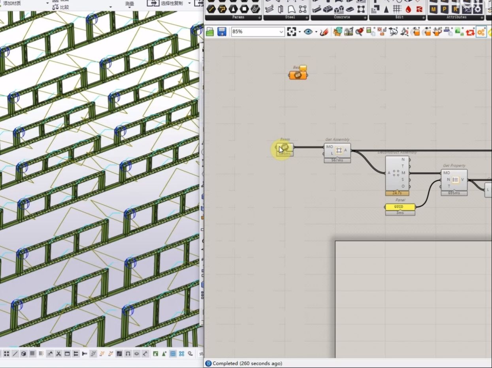Toggle the eye preview icon on the canvas toolbar
Image resolution: width=492 pixels, height=368 pixels.
pyautogui.click(x=308, y=32)
